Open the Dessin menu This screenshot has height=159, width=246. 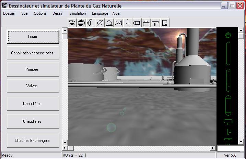click(x=58, y=13)
